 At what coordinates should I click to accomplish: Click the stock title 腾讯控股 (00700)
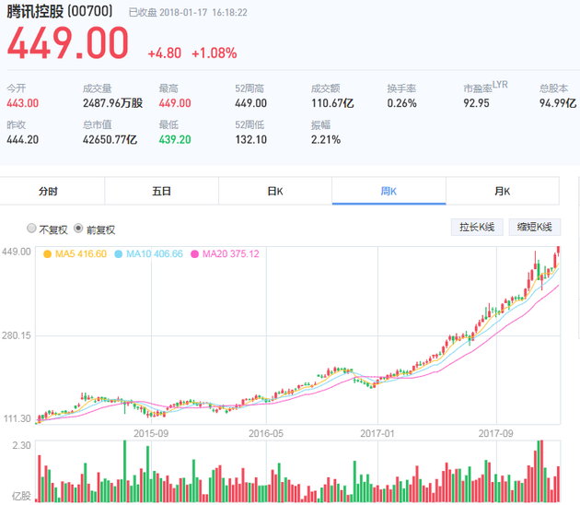[x=60, y=11]
